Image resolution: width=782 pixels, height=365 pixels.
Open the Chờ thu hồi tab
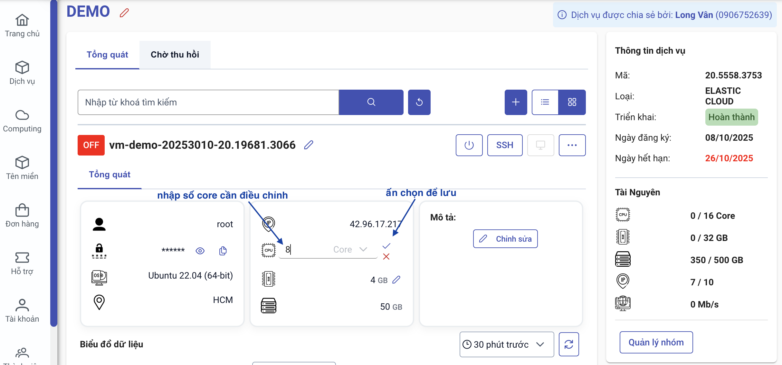175,55
